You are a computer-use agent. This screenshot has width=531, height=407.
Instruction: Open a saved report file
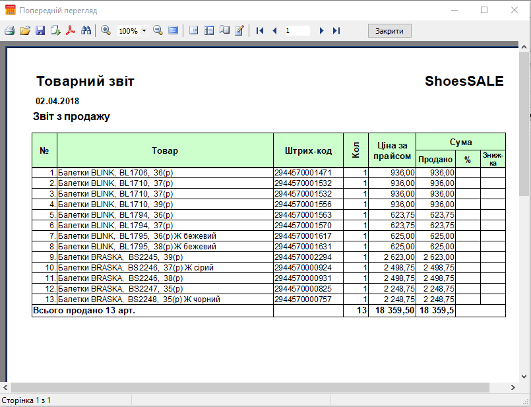[25, 31]
